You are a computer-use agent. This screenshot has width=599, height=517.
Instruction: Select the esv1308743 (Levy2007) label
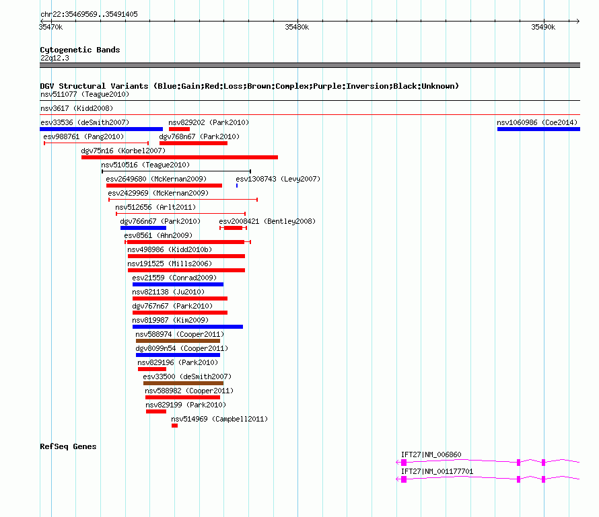278,179
